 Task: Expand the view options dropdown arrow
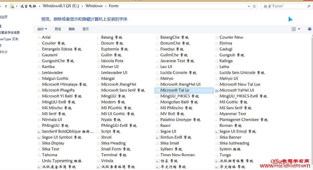(299, 29)
